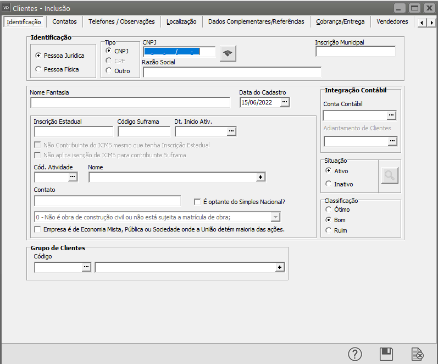This screenshot has width=438, height=364.
Task: Check the Empresa é de Economia Mista option
Action: (37, 229)
